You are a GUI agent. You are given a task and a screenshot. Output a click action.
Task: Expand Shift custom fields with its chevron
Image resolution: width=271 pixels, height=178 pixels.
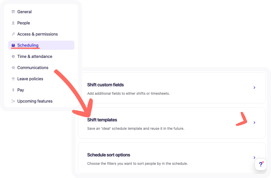[x=254, y=88]
